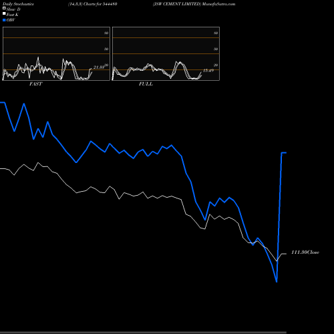Click the 21.33 value in FAST chart
Viewport: 334px width, 334px height.
[x=99, y=67]
